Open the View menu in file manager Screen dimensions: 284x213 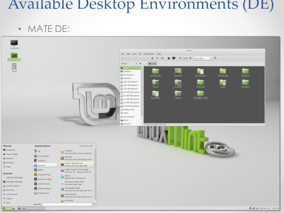pyautogui.click(x=135, y=54)
